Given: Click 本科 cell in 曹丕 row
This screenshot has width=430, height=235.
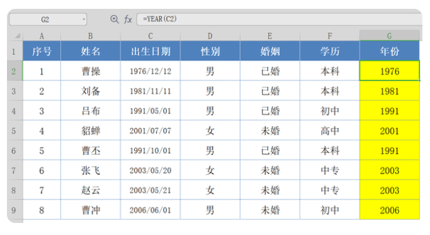Looking at the screenshot, I should (330, 150).
